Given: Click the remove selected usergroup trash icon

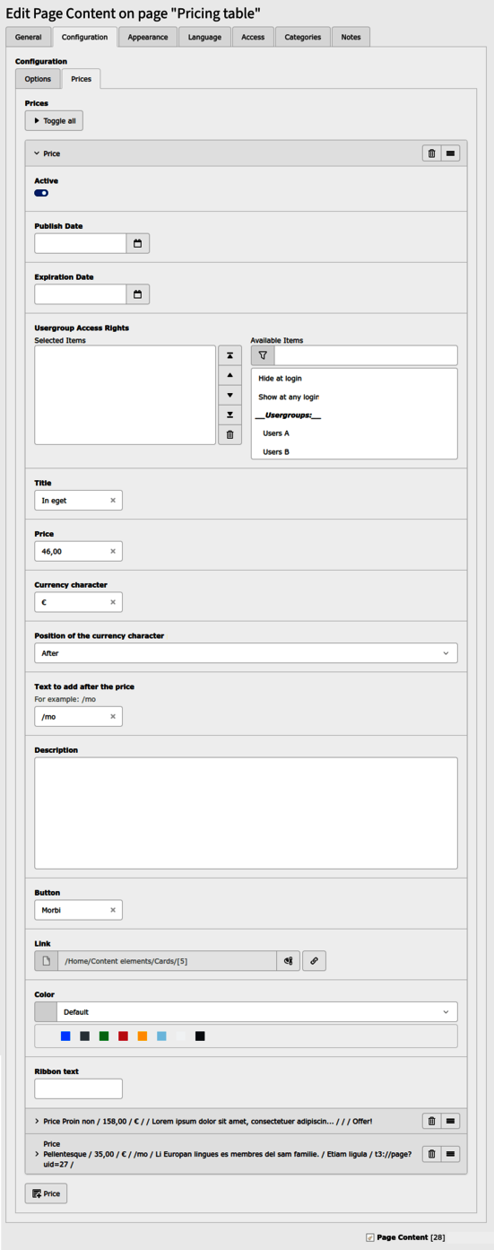Looking at the screenshot, I should coord(230,434).
